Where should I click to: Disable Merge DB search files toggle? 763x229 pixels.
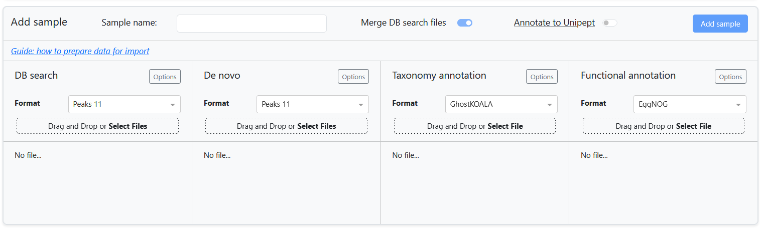tap(465, 23)
